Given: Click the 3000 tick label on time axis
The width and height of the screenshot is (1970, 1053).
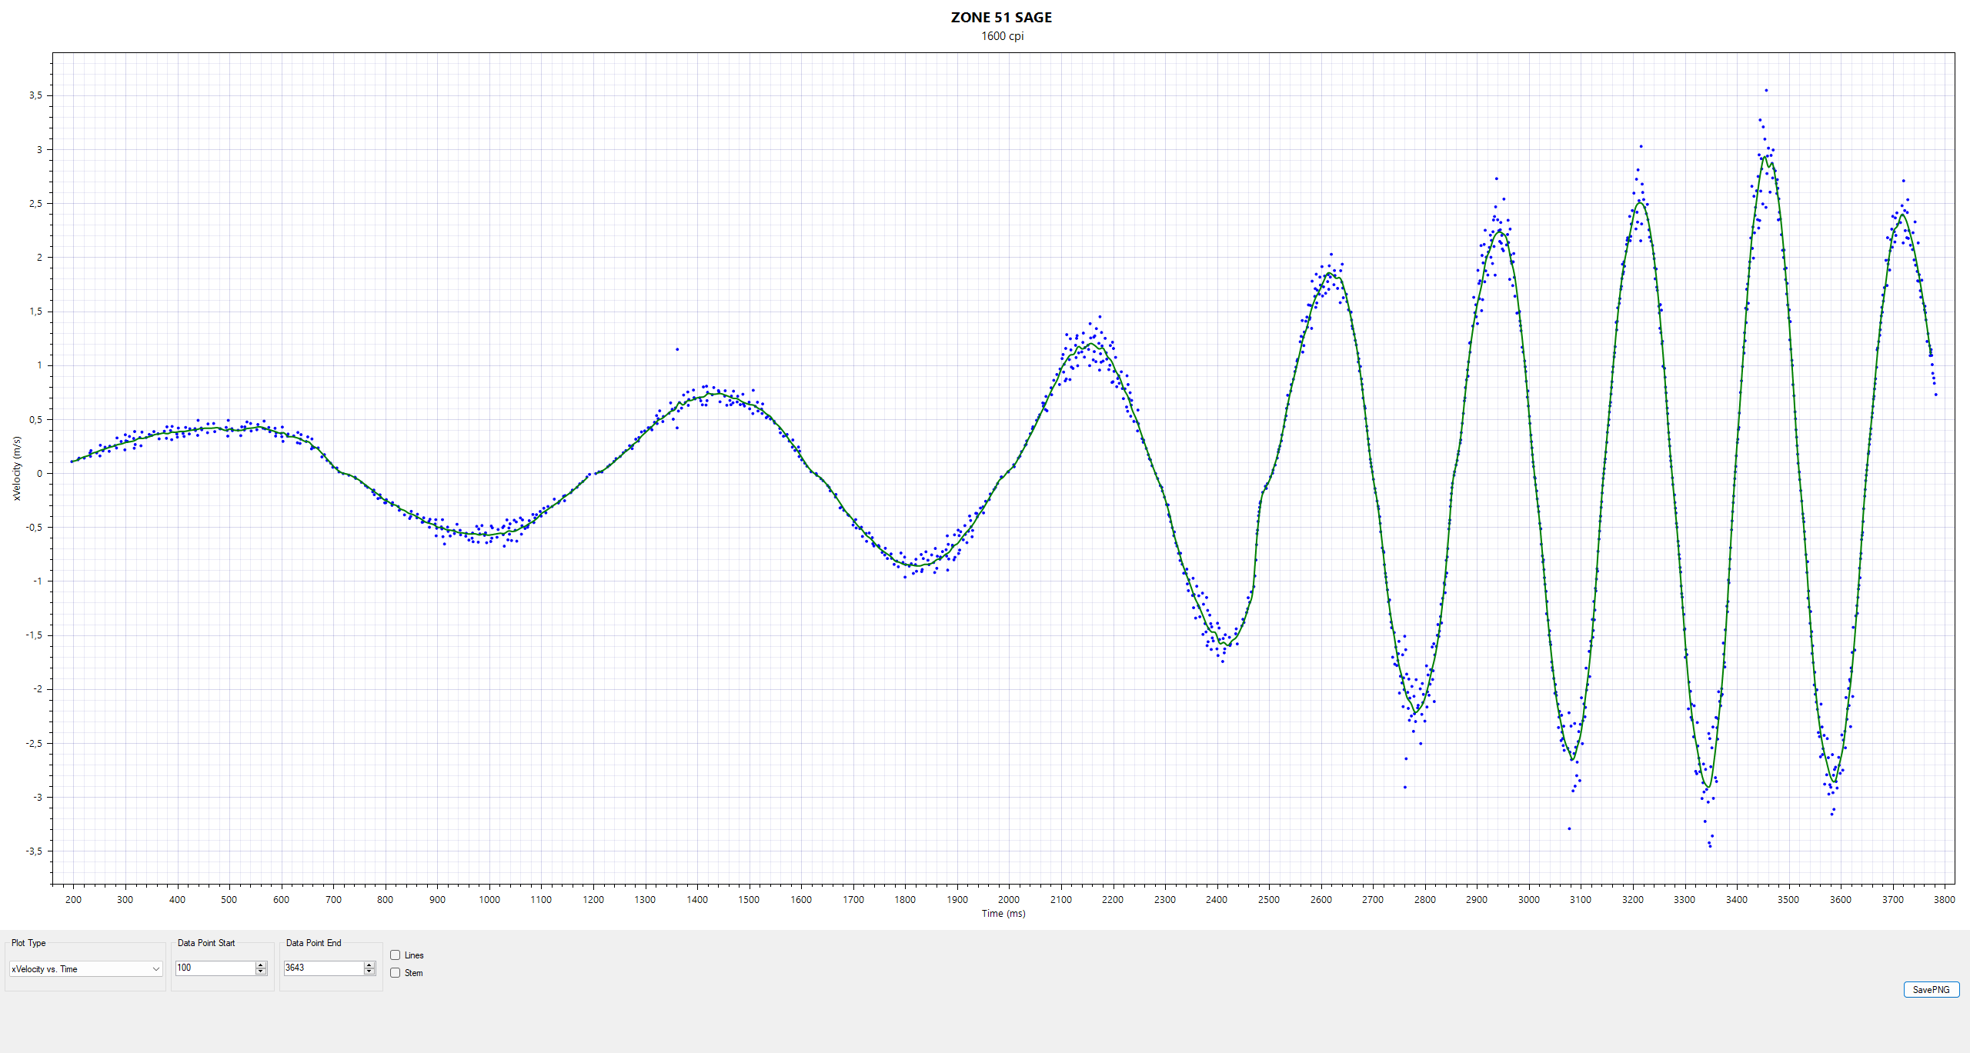Looking at the screenshot, I should (x=1528, y=899).
